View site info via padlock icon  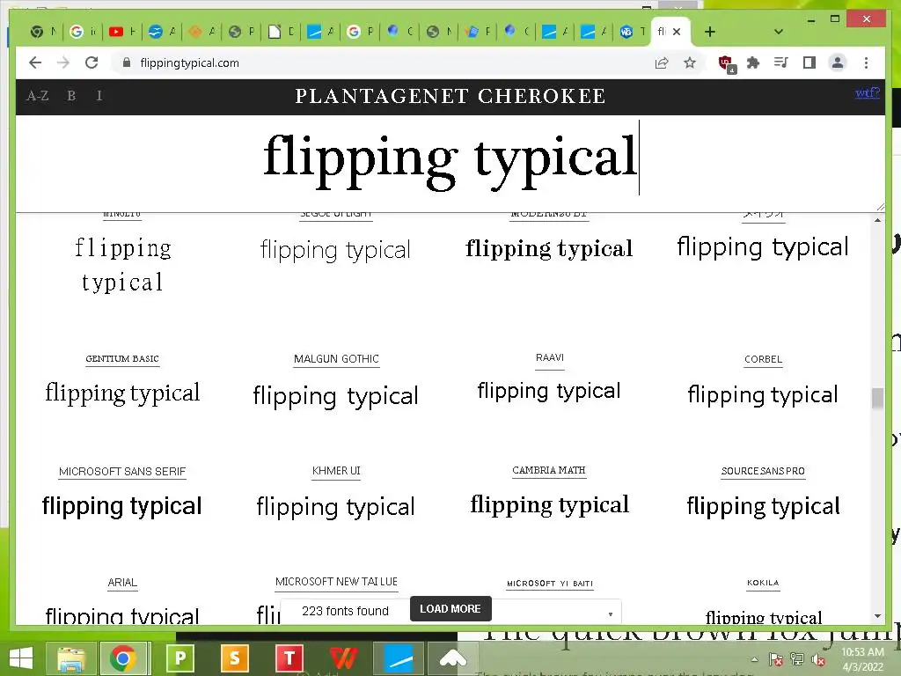coord(127,62)
